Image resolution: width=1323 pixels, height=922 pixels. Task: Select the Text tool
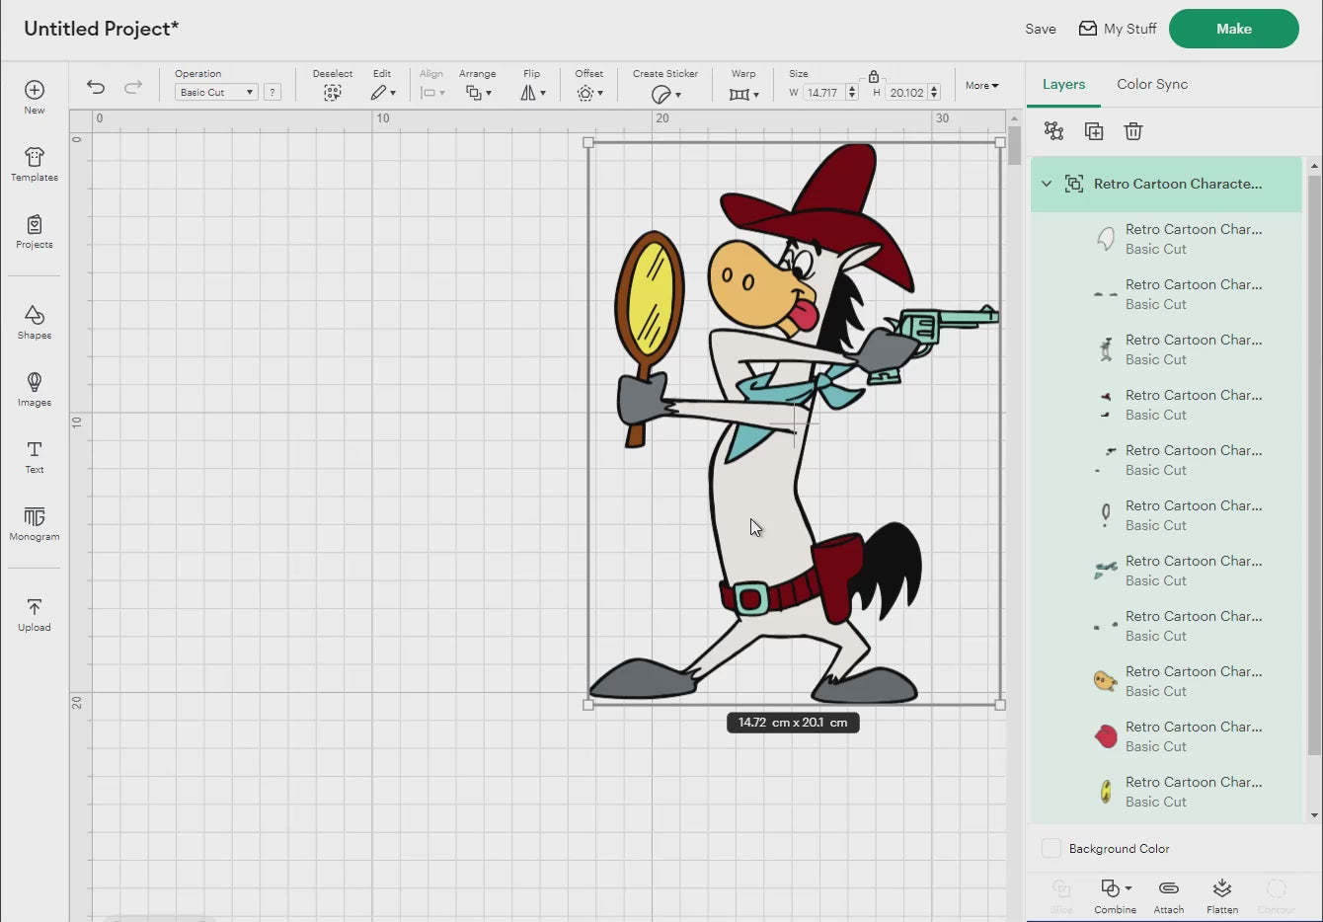(x=35, y=456)
